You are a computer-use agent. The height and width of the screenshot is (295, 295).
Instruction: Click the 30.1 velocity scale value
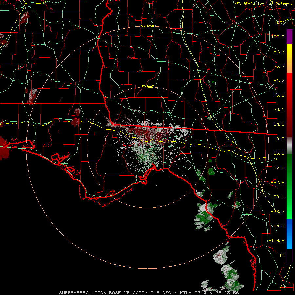tap(279, 110)
